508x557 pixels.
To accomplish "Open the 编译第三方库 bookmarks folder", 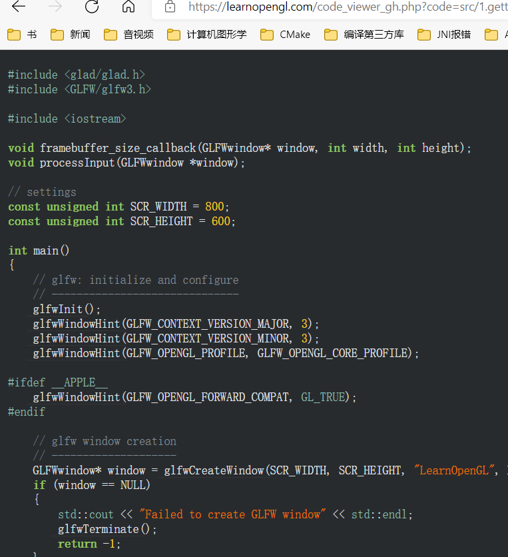I will (364, 35).
